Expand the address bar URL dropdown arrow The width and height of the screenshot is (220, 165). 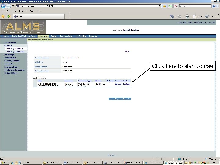[160, 6]
